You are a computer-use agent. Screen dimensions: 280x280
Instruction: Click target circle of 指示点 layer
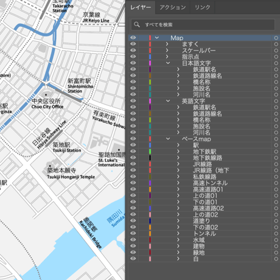tap(276, 57)
